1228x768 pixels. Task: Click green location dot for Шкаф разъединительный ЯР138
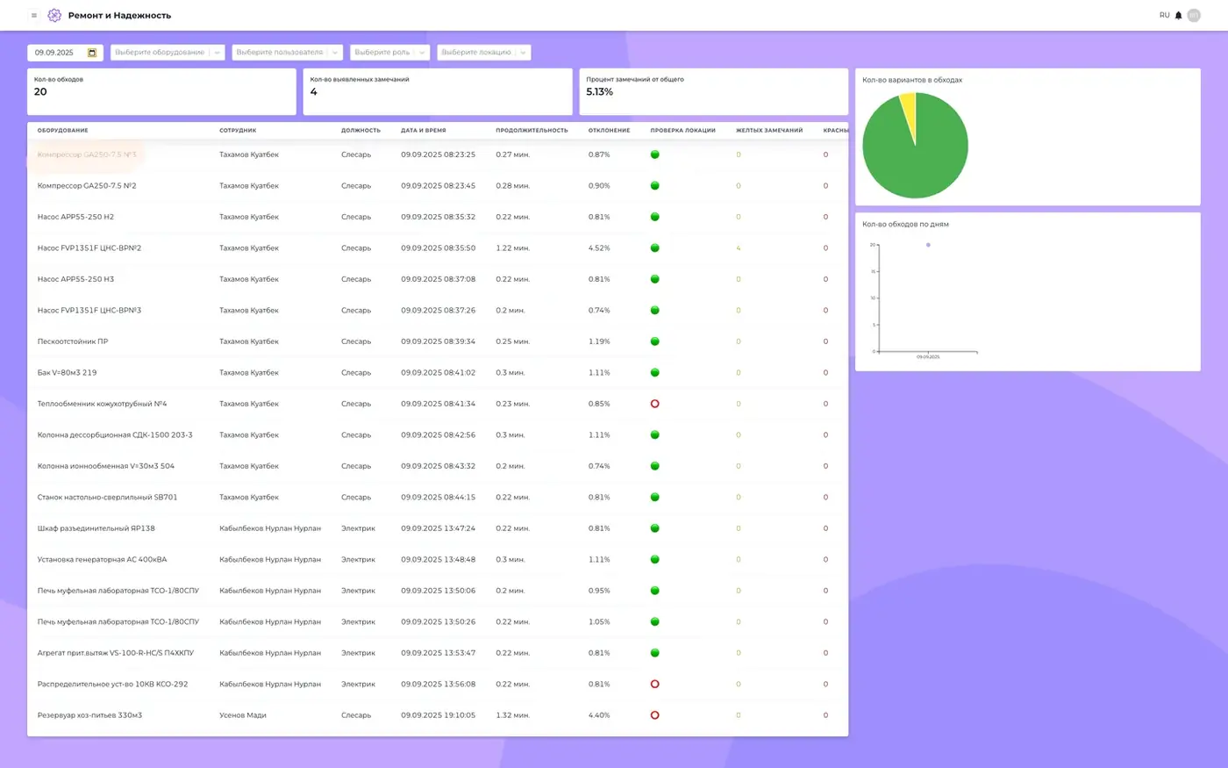[x=654, y=528]
